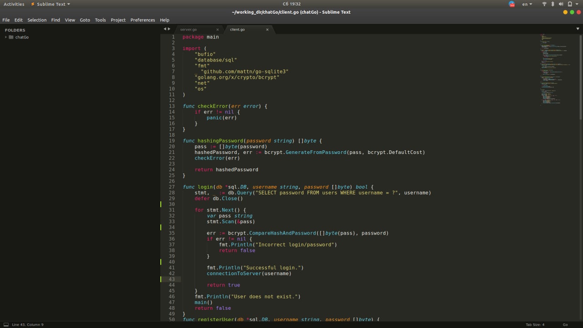Open the Preferences menu
Viewport: 583px width, 328px height.
click(x=143, y=20)
